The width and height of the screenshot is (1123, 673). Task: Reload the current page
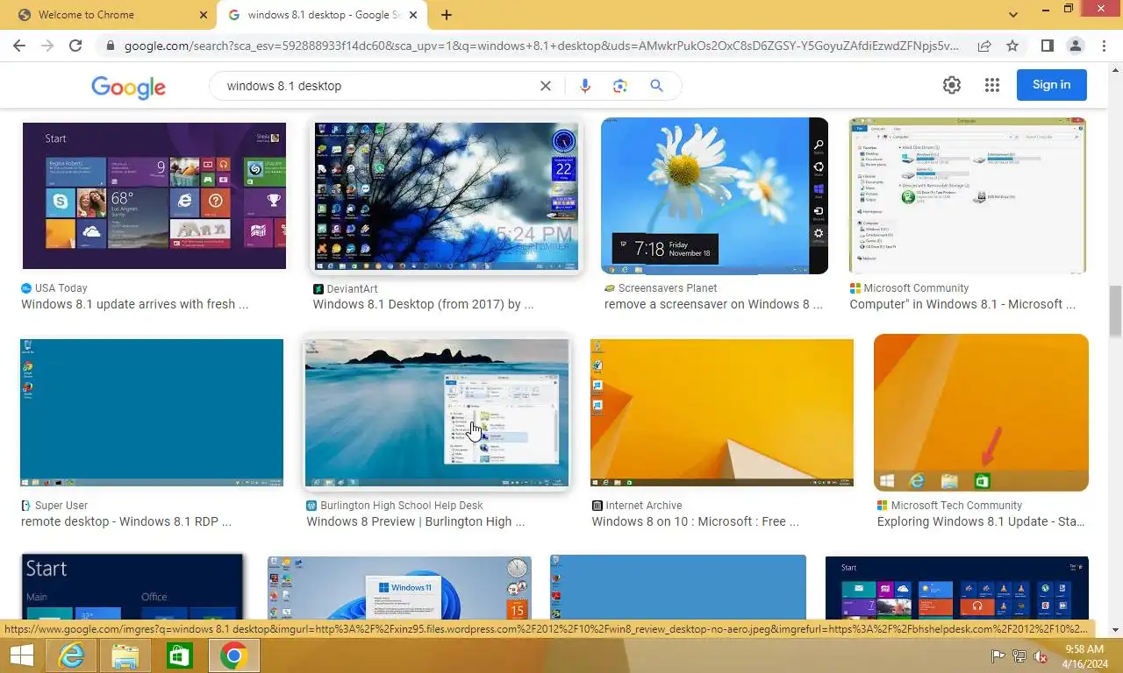(75, 46)
